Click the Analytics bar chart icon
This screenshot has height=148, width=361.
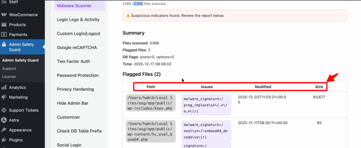4,88
